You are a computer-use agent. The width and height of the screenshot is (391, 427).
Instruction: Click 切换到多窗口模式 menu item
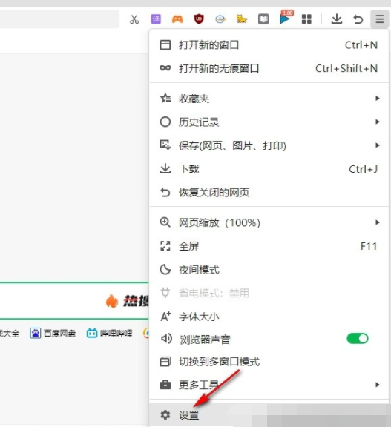(269, 362)
